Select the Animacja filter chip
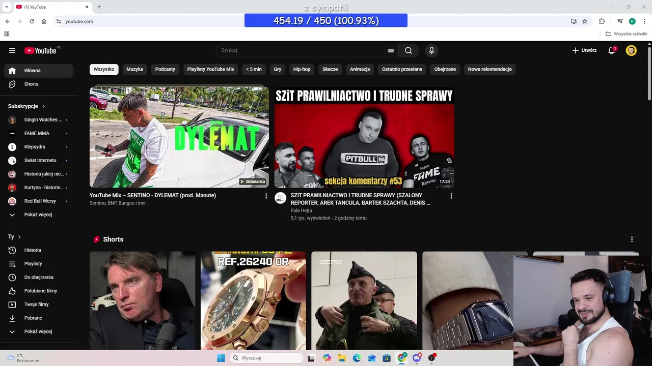Screen dimensions: 652x366 pos(360,69)
